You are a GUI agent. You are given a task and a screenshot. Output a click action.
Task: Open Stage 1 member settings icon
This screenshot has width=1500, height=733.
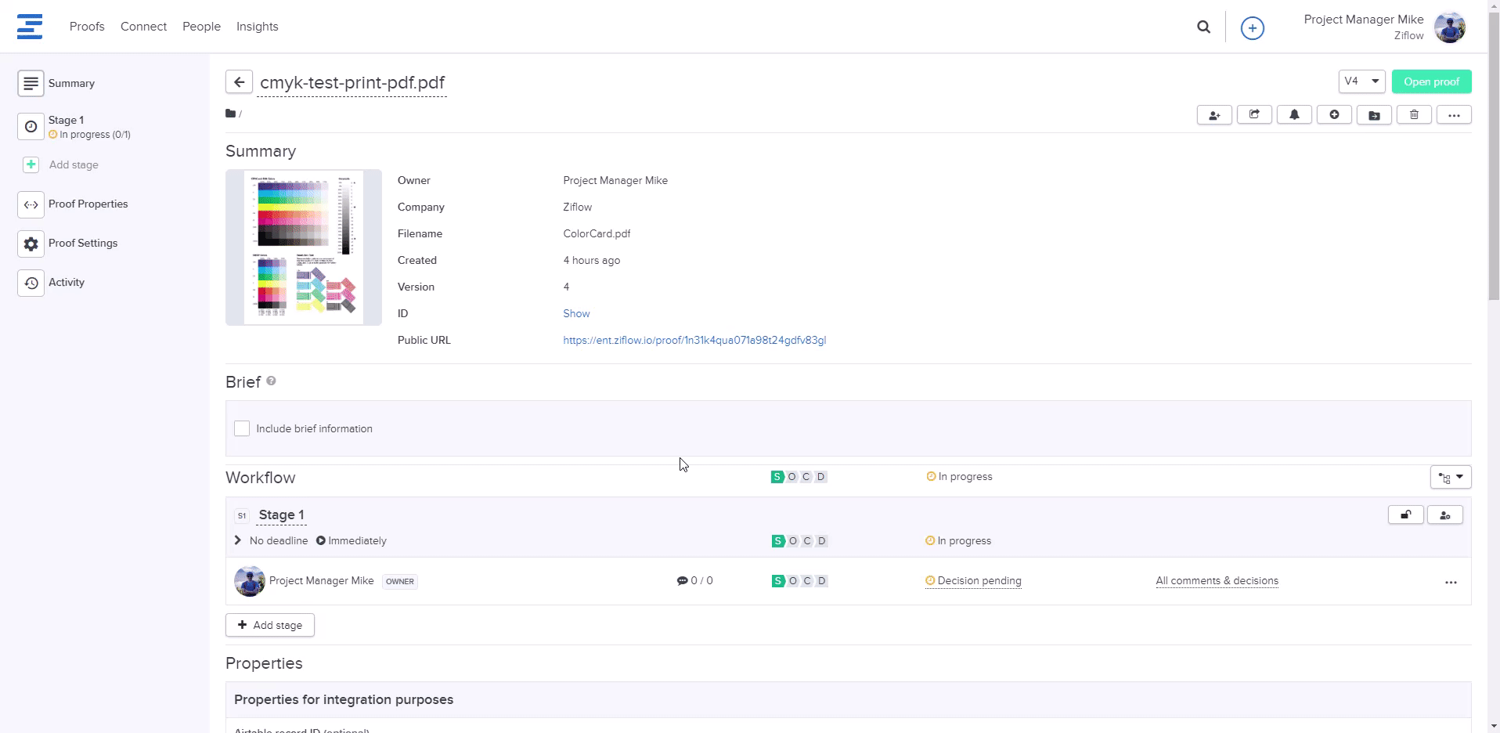[x=1445, y=515]
